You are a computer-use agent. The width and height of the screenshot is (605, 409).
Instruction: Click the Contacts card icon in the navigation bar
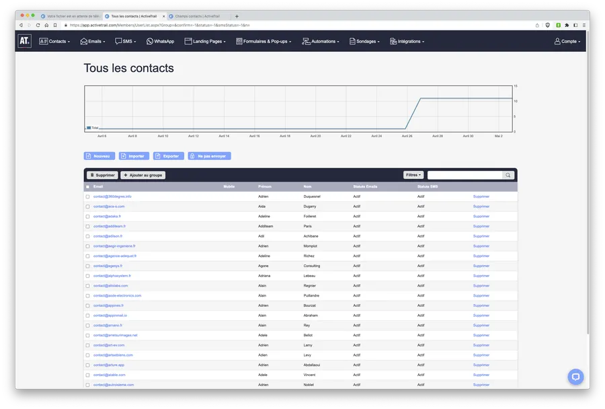(43, 41)
